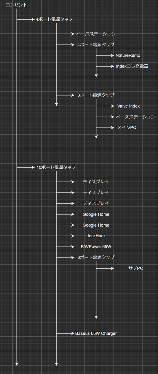
Task: Select the 10ポート電源タップ label
Action: tap(56, 167)
